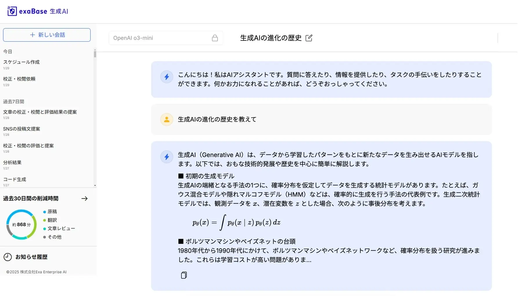Click the 約868分 donut chart
The image size is (518, 296).
21,224
